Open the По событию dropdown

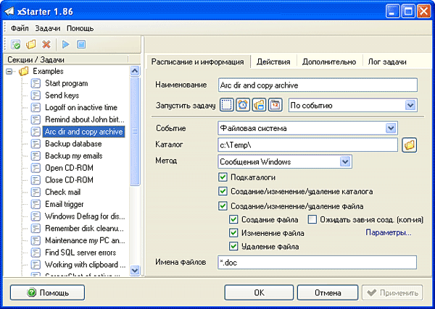click(410, 105)
